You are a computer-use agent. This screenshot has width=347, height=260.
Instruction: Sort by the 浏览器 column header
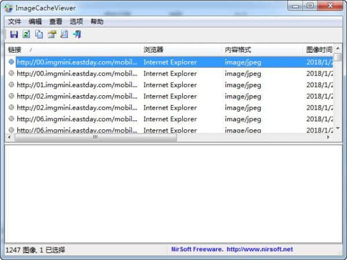tap(181, 50)
